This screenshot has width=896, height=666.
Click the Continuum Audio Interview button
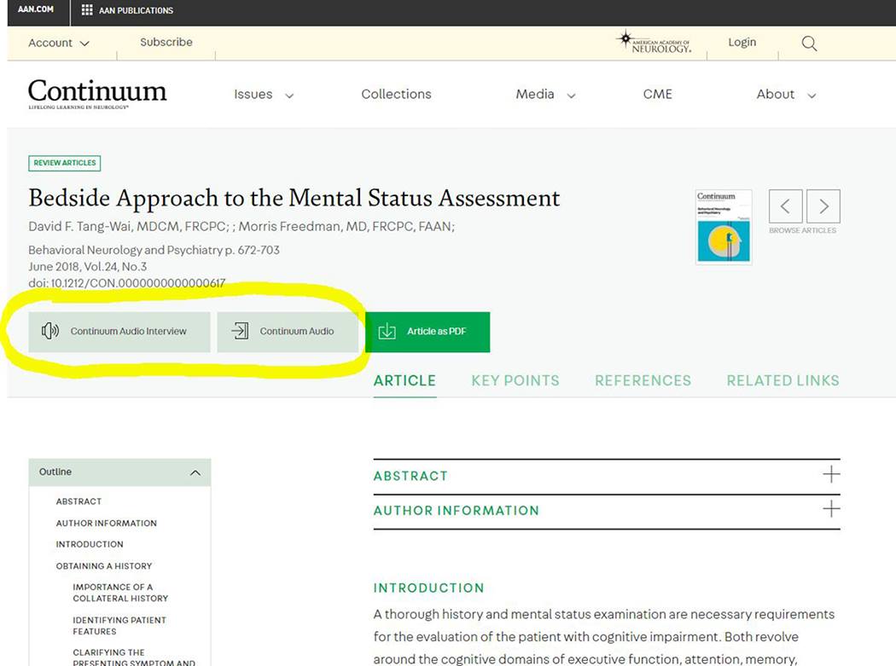click(119, 331)
